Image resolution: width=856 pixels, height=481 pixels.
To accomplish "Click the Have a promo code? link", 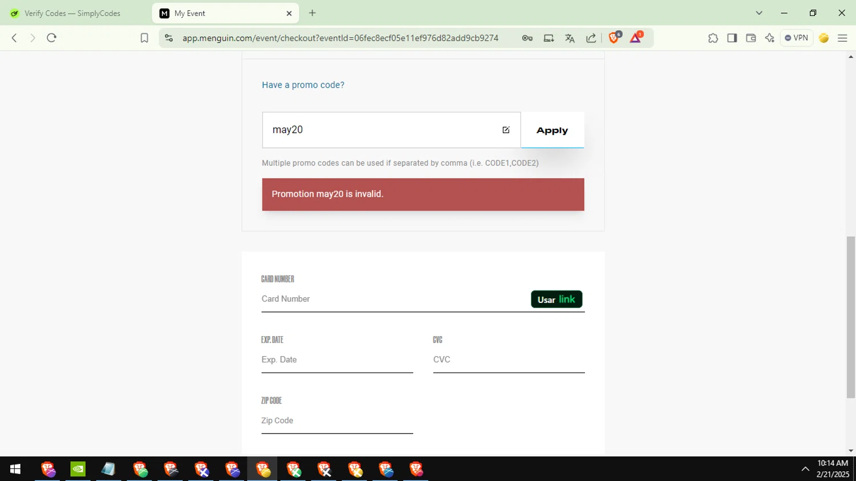I will [x=303, y=85].
